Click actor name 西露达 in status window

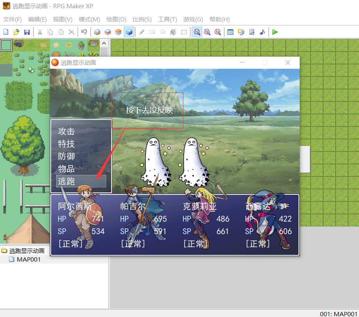[x=258, y=207]
